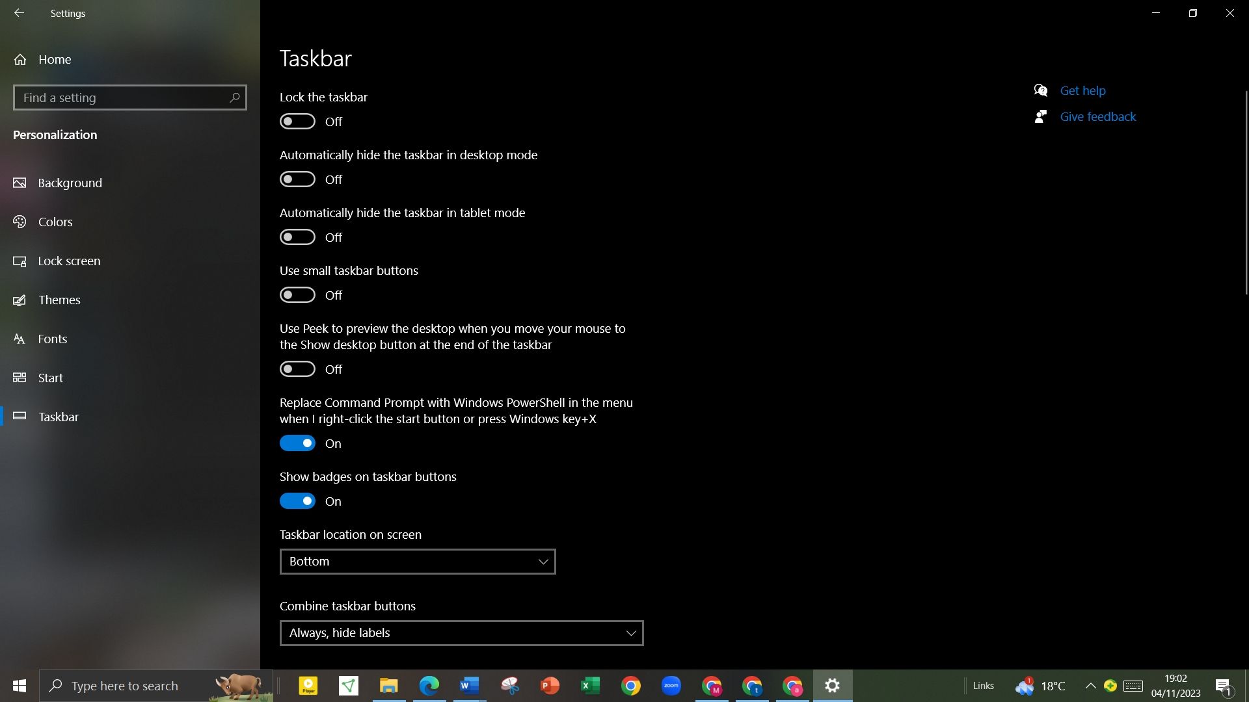
Task: Open the Get help link
Action: pyautogui.click(x=1082, y=90)
